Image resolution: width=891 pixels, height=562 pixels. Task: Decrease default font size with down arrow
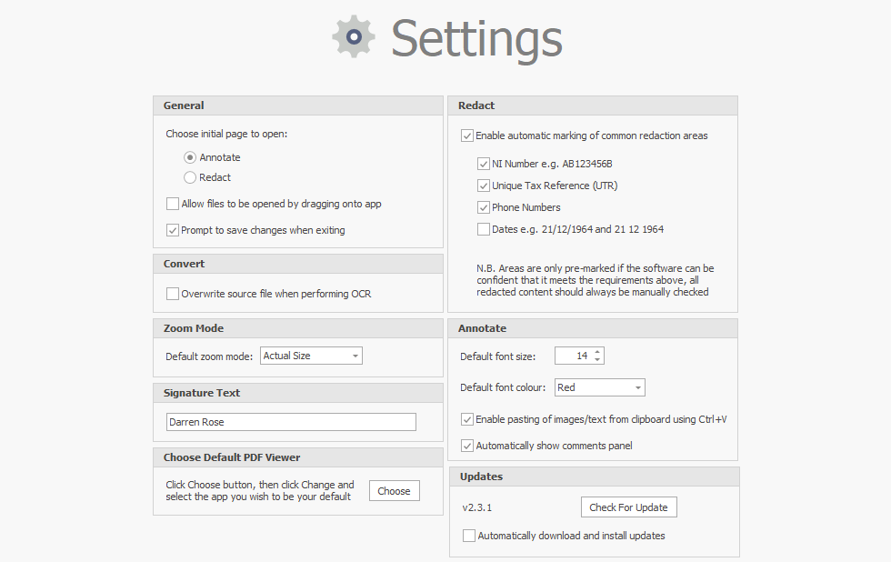(x=597, y=360)
